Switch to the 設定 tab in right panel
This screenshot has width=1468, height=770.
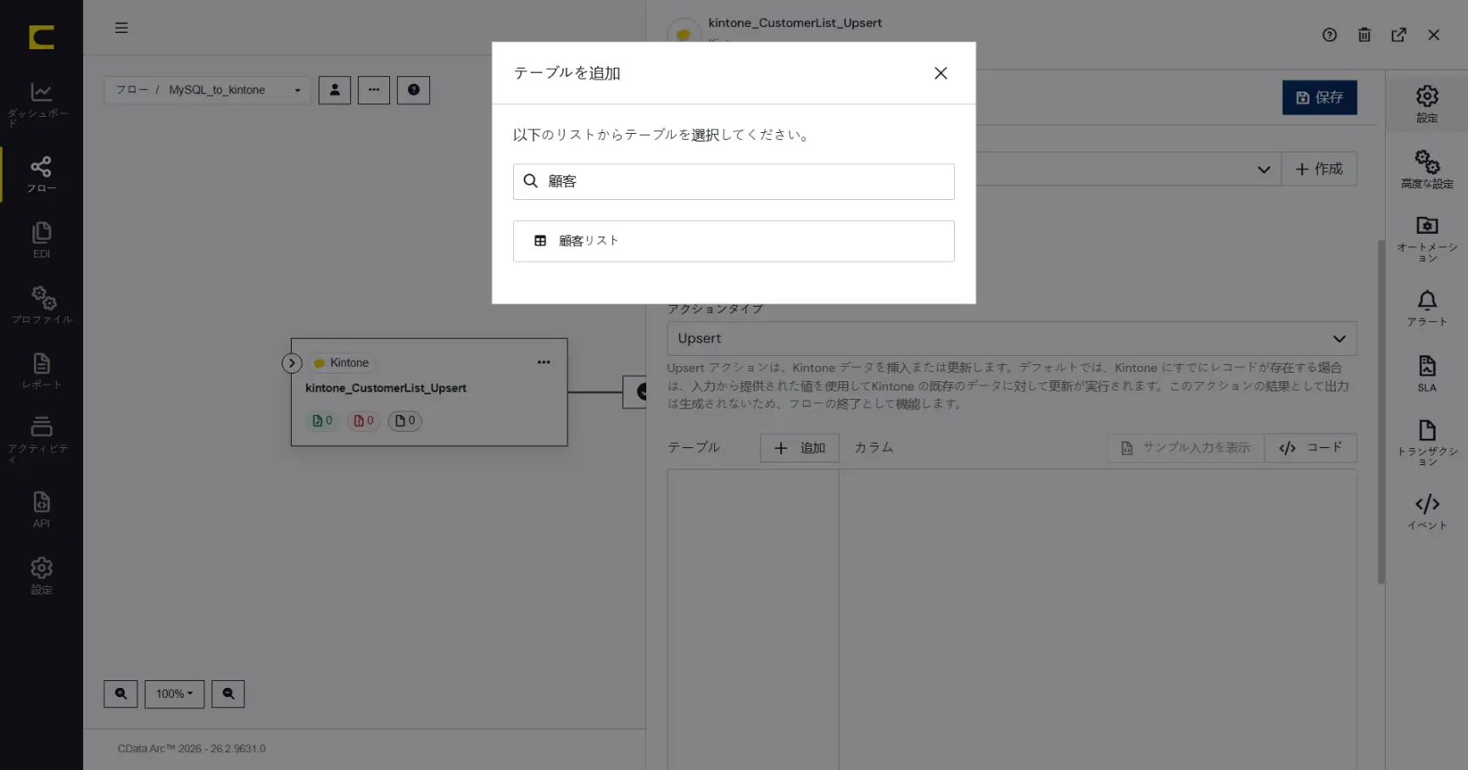[1427, 104]
